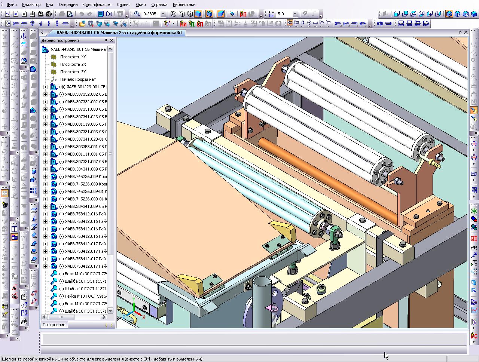Screen dimensions: 479x362
Task: Click the print preview icon
Action: (70, 14)
